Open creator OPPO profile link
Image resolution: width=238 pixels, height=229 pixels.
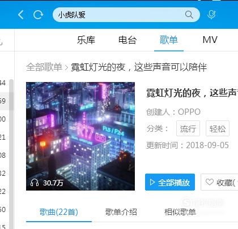(189, 112)
